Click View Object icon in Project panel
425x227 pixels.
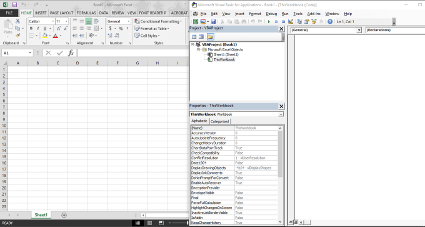tap(201, 37)
